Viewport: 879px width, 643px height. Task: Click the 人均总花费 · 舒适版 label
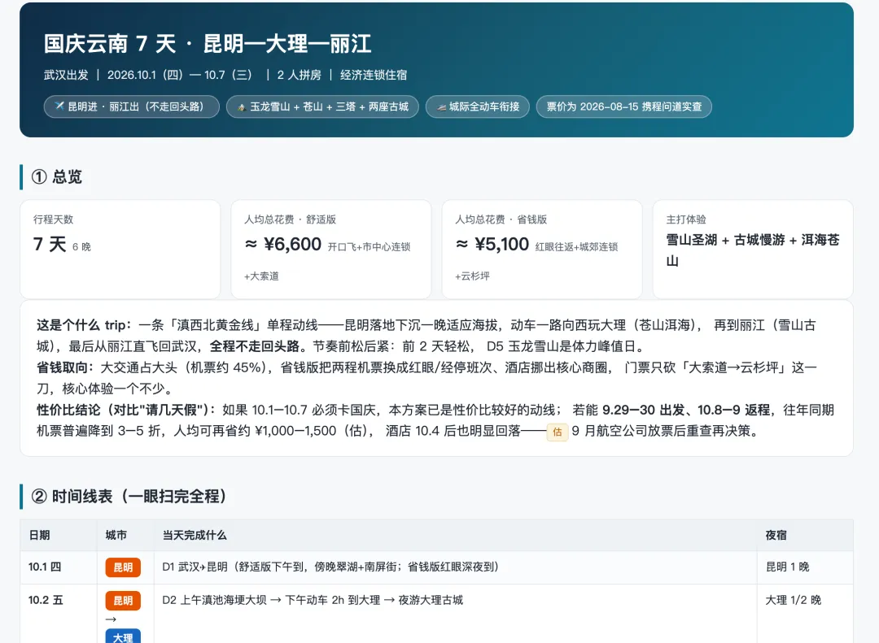tap(291, 219)
